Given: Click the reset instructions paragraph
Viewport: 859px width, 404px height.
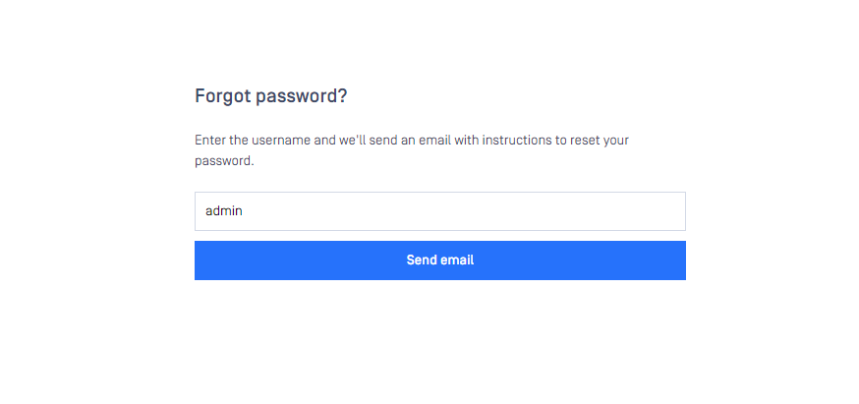Looking at the screenshot, I should pyautogui.click(x=412, y=150).
